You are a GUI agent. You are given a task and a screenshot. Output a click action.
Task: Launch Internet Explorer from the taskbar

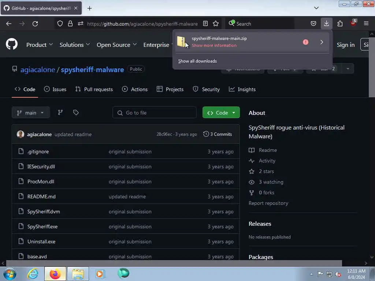(33, 274)
